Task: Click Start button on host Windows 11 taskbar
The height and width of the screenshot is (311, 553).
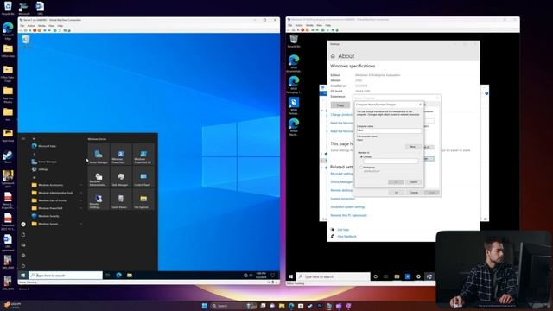Action: [205, 306]
